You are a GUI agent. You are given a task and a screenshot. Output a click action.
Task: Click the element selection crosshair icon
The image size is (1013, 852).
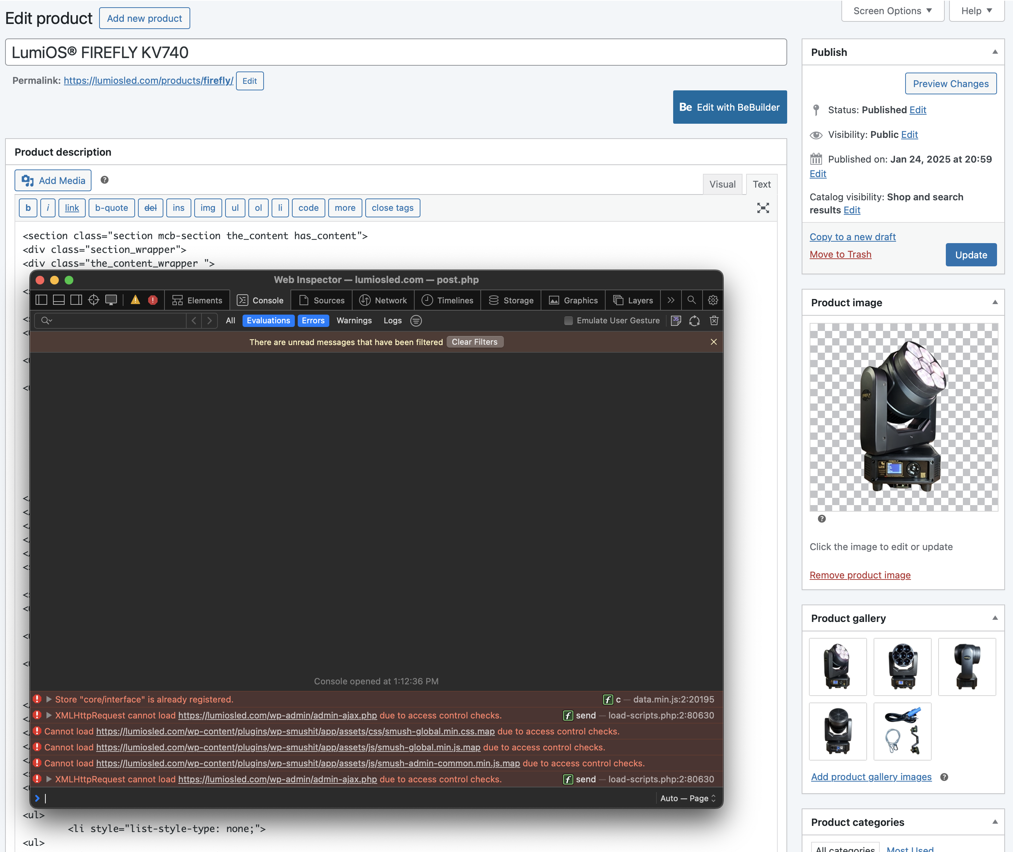click(x=94, y=300)
